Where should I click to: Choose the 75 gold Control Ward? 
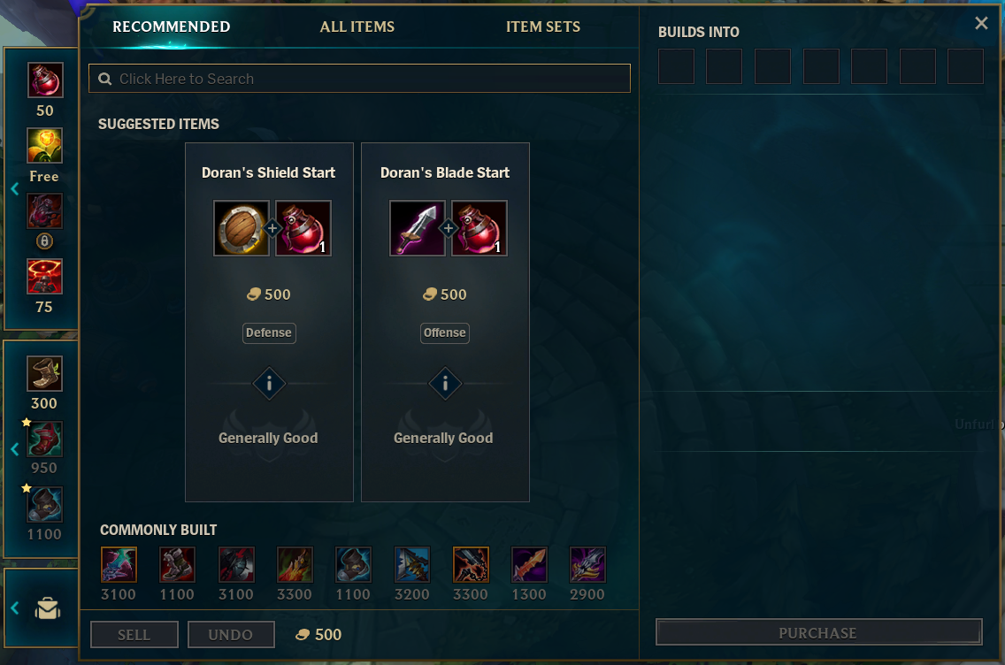[x=45, y=276]
